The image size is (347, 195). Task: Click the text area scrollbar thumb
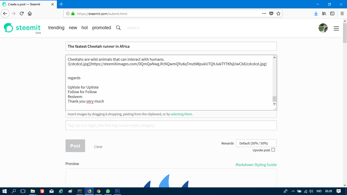(x=274, y=99)
